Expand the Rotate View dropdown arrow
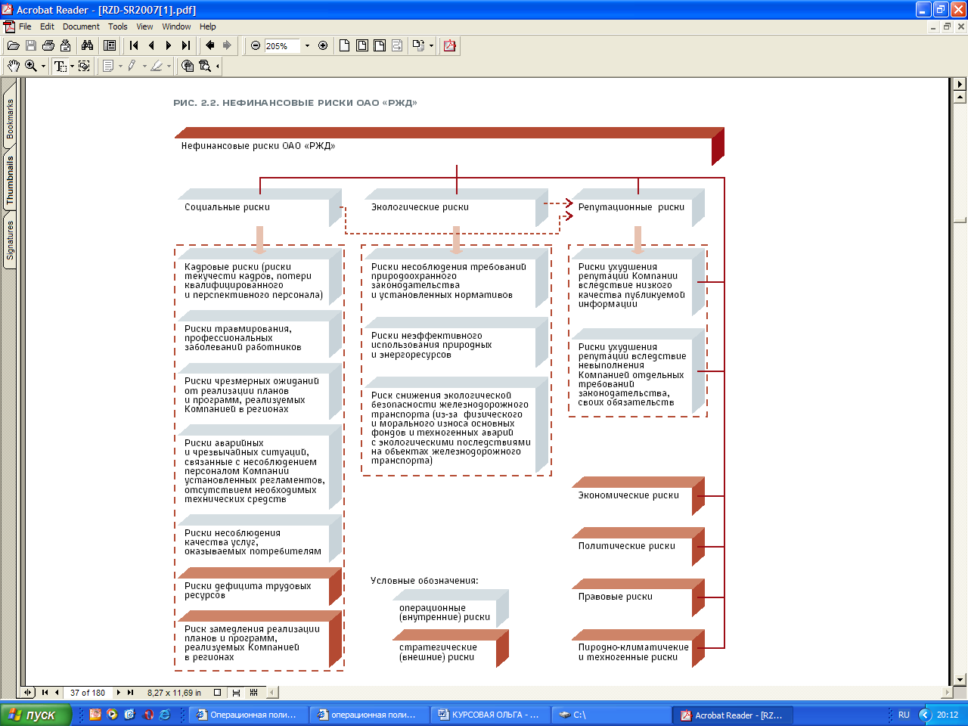The height and width of the screenshot is (726, 968). tap(431, 45)
